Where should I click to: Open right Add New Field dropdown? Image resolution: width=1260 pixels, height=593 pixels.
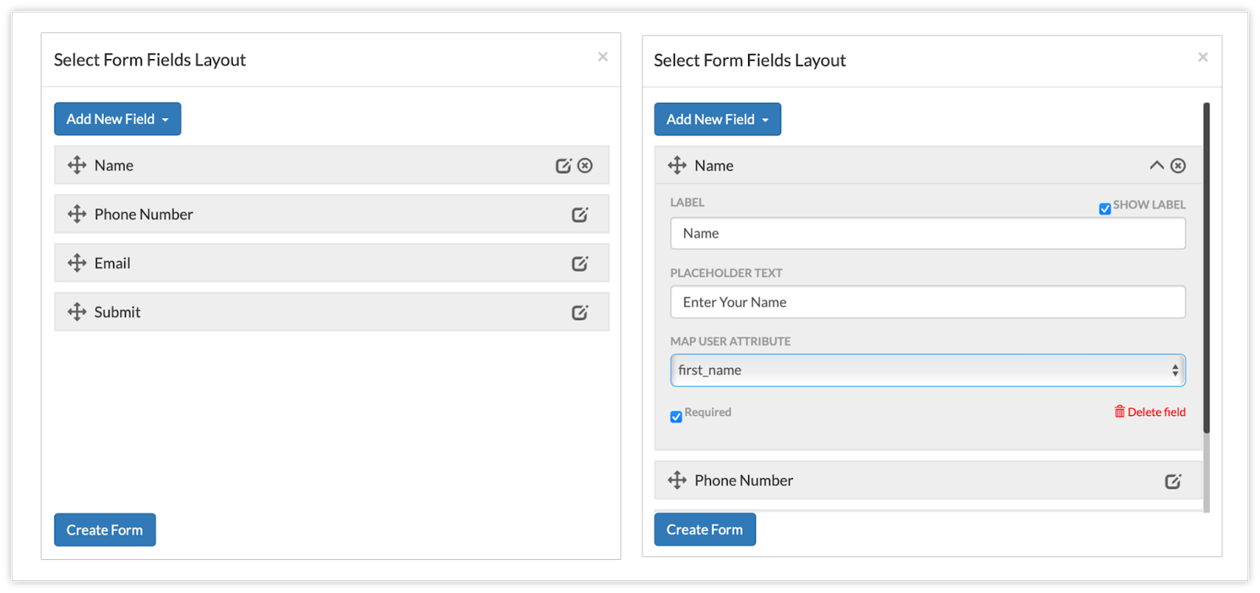(x=717, y=120)
